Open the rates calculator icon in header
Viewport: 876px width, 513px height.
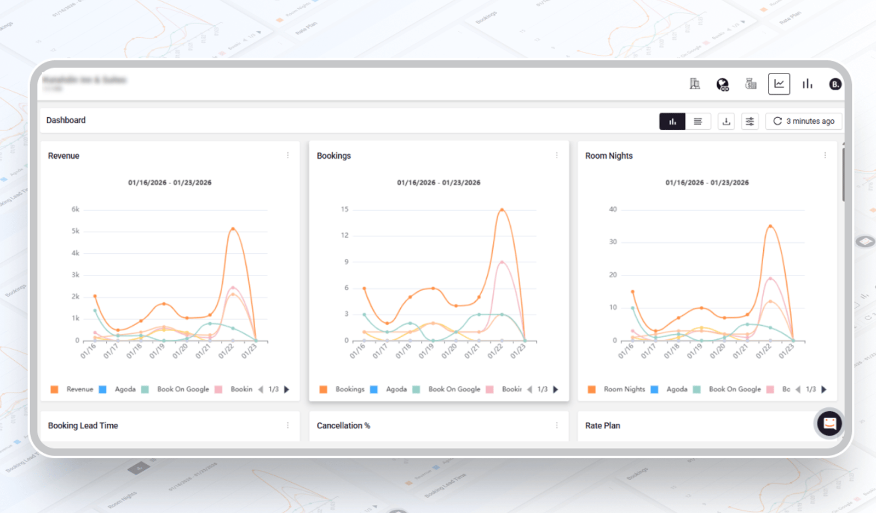[751, 84]
